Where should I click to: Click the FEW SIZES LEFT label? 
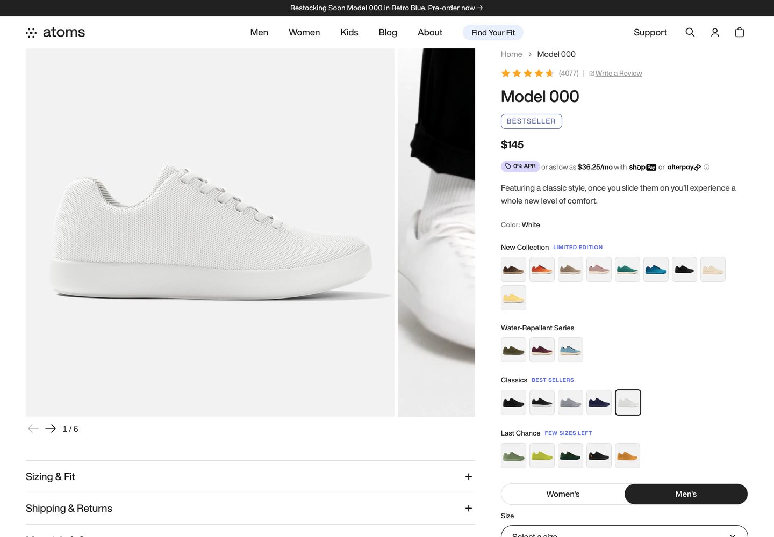[568, 433]
